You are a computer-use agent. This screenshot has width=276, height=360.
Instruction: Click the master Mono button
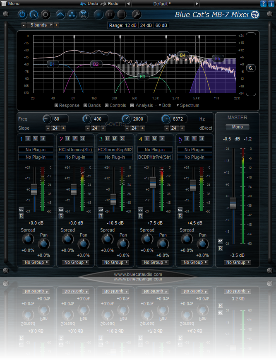coord(238,127)
